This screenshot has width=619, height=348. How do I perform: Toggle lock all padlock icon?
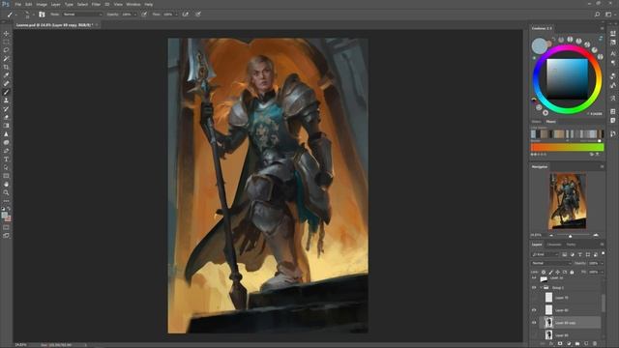click(x=572, y=272)
